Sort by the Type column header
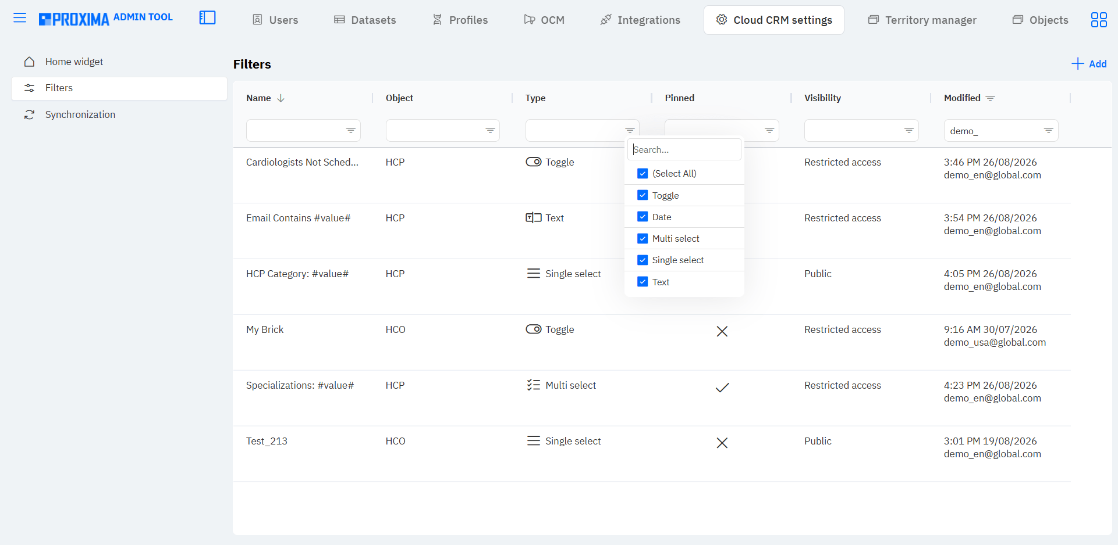Image resolution: width=1118 pixels, height=545 pixels. tap(535, 98)
